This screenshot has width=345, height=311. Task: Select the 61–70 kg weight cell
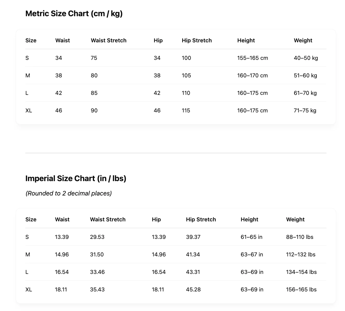click(305, 93)
